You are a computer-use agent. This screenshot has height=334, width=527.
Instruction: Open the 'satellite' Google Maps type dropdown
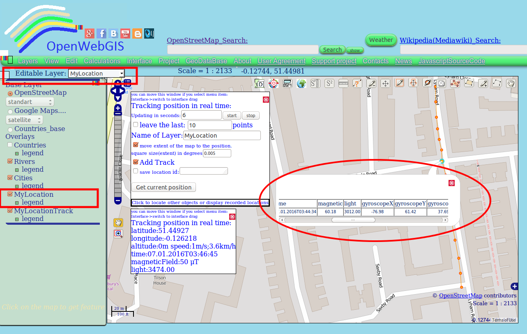pyautogui.click(x=24, y=120)
